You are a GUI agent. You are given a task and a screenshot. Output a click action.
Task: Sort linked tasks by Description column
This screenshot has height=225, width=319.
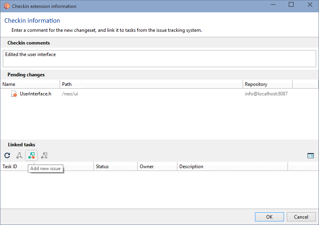(233, 167)
